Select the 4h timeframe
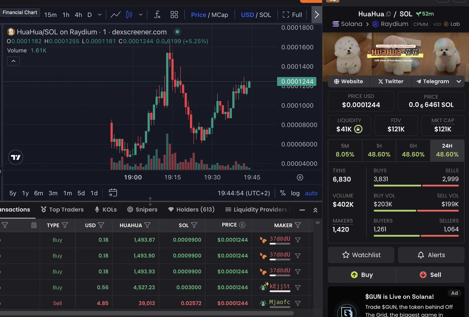Image resolution: width=469 pixels, height=317 pixels. pos(78,15)
